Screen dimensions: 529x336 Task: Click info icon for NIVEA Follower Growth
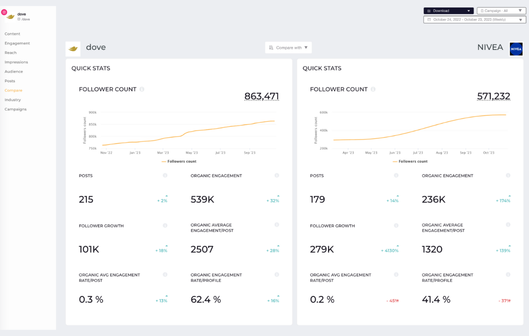[396, 225]
